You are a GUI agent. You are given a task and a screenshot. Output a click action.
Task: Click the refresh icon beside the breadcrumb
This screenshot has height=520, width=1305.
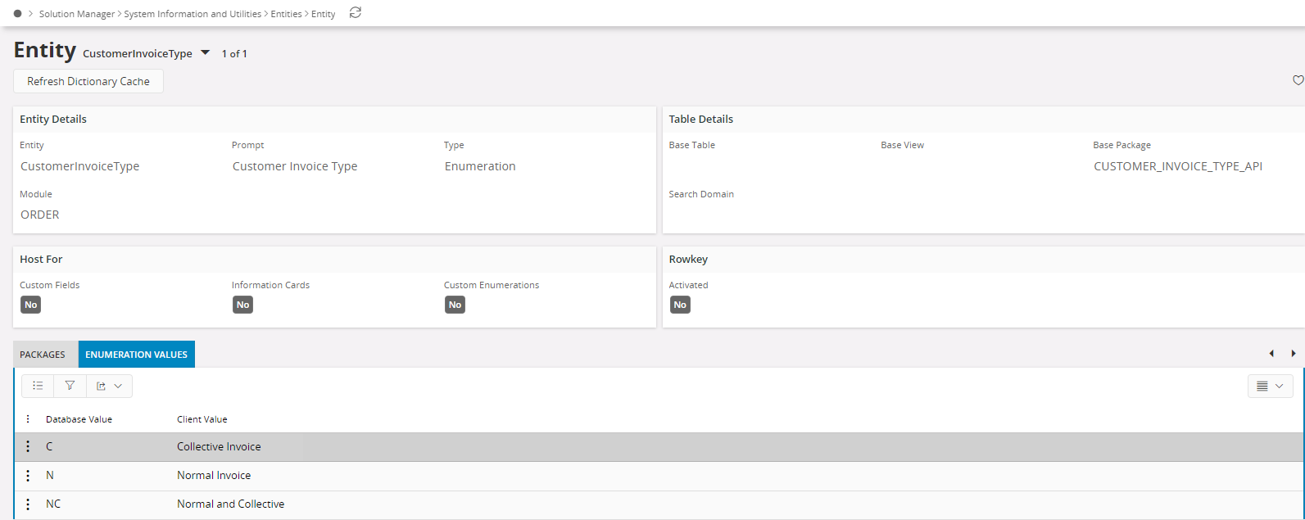pyautogui.click(x=355, y=13)
